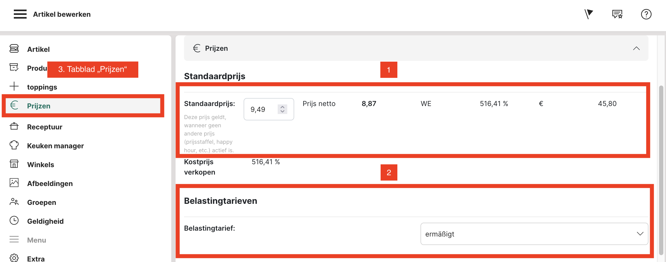Open the Belastingtarief dropdown
The image size is (666, 262).
(x=534, y=234)
